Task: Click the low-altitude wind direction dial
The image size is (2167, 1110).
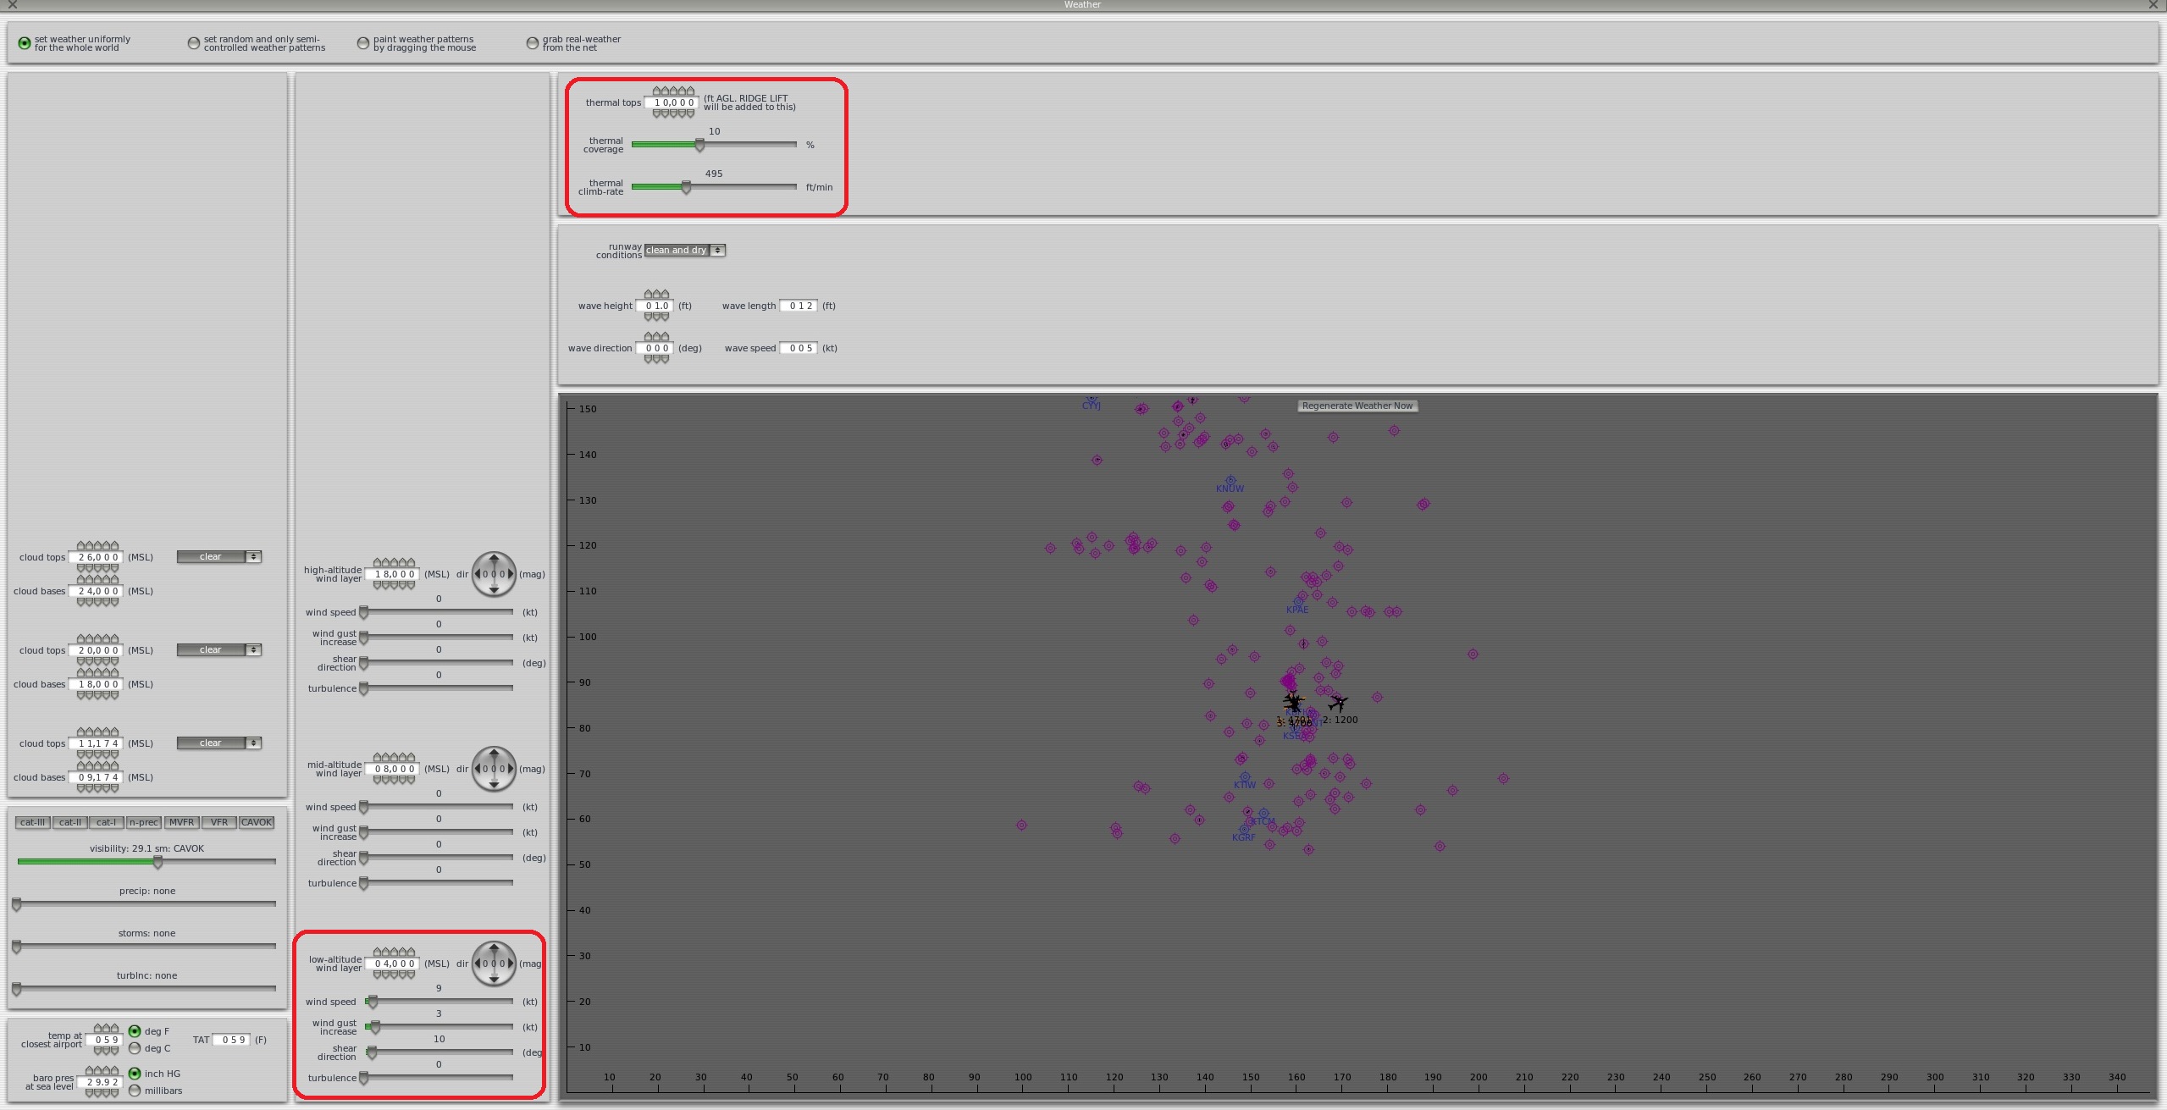Action: click(x=494, y=964)
